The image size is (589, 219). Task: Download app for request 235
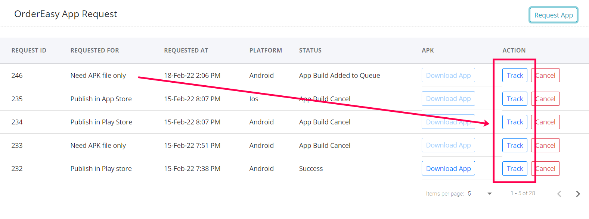448,99
